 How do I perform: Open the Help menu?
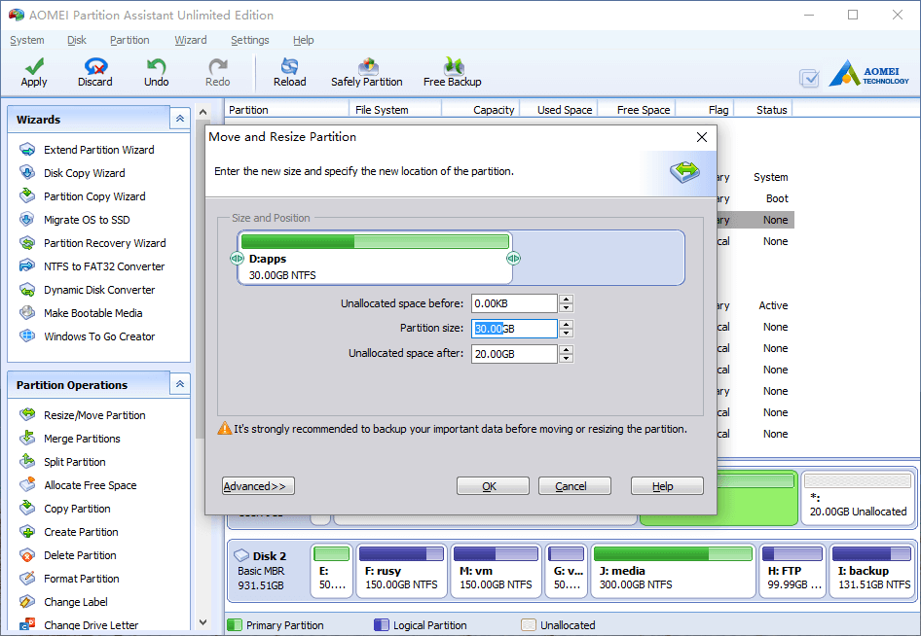coord(303,40)
